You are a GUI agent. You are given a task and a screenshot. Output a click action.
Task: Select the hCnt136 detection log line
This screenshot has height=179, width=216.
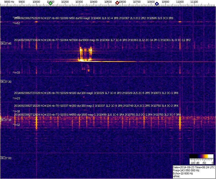(102, 40)
